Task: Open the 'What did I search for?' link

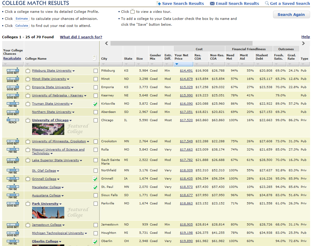Action: [81, 37]
